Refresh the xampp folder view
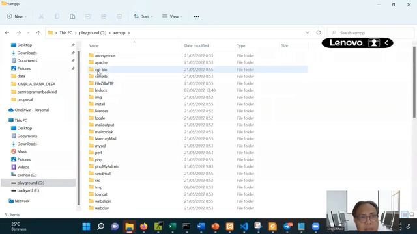 319,32
